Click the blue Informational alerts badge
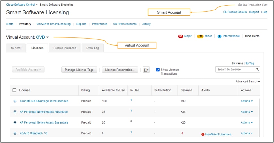This screenshot has width=274, height=143. (x=219, y=36)
